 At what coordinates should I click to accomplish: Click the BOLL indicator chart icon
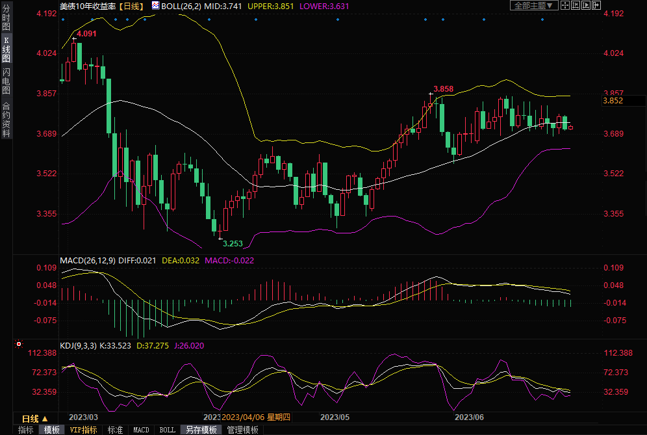tap(156, 5)
